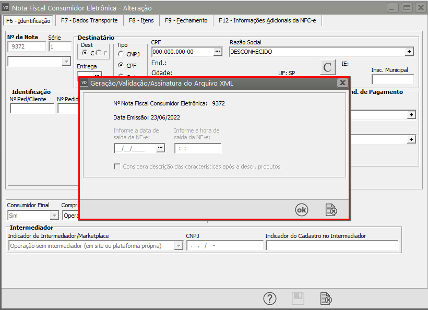Screen dimensions: 428x310
Task: Close the Geração/Validação/Assinatura XML dialog
Action: click(342, 82)
